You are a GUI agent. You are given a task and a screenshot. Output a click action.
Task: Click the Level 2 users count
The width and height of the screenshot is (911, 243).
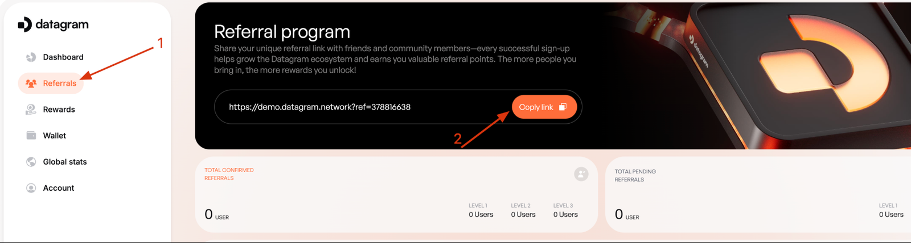point(523,215)
